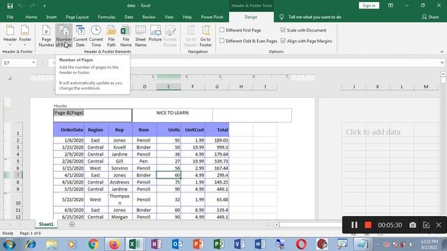Select column E header
447x251 pixels.
point(168,86)
